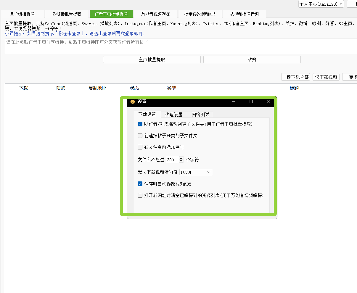This screenshot has width=357, height=293.
Task: Enable adding serial number before filename
Action: 140,147
